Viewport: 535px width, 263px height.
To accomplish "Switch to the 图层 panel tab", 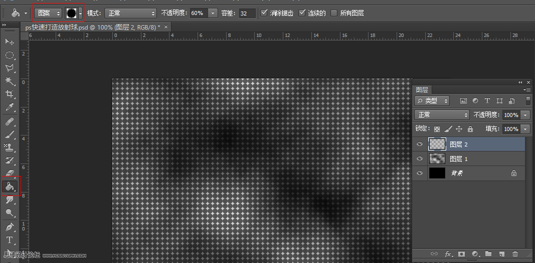I will pos(422,90).
